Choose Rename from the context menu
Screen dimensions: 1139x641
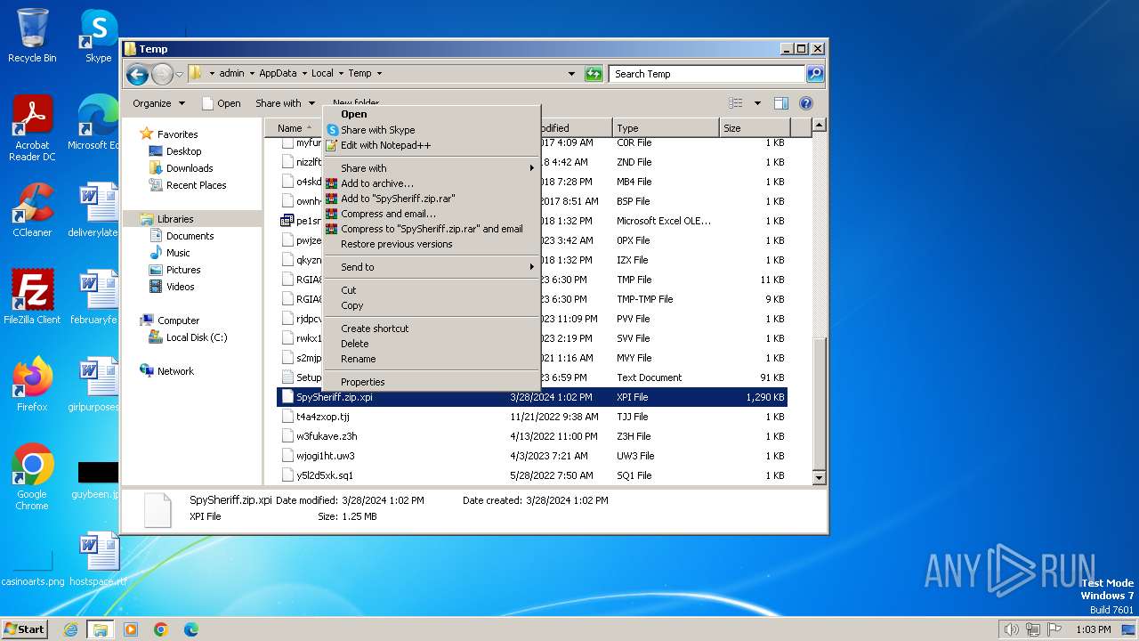pyautogui.click(x=432, y=359)
